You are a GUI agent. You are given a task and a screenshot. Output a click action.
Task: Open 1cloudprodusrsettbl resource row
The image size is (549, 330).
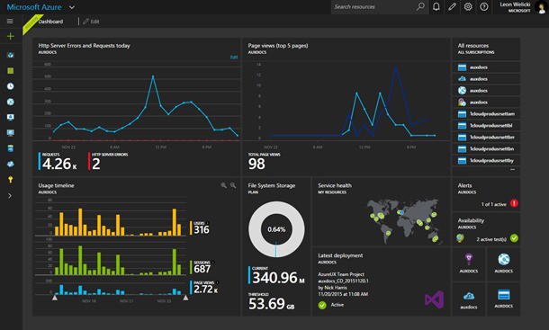(486, 125)
